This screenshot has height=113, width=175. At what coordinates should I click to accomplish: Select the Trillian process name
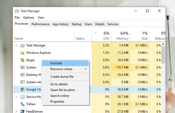tap(31, 104)
